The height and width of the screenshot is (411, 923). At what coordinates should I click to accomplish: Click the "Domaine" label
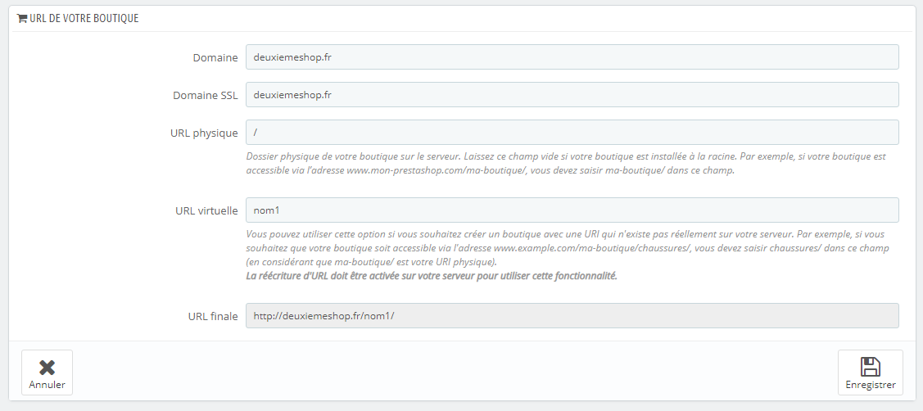[x=215, y=57]
